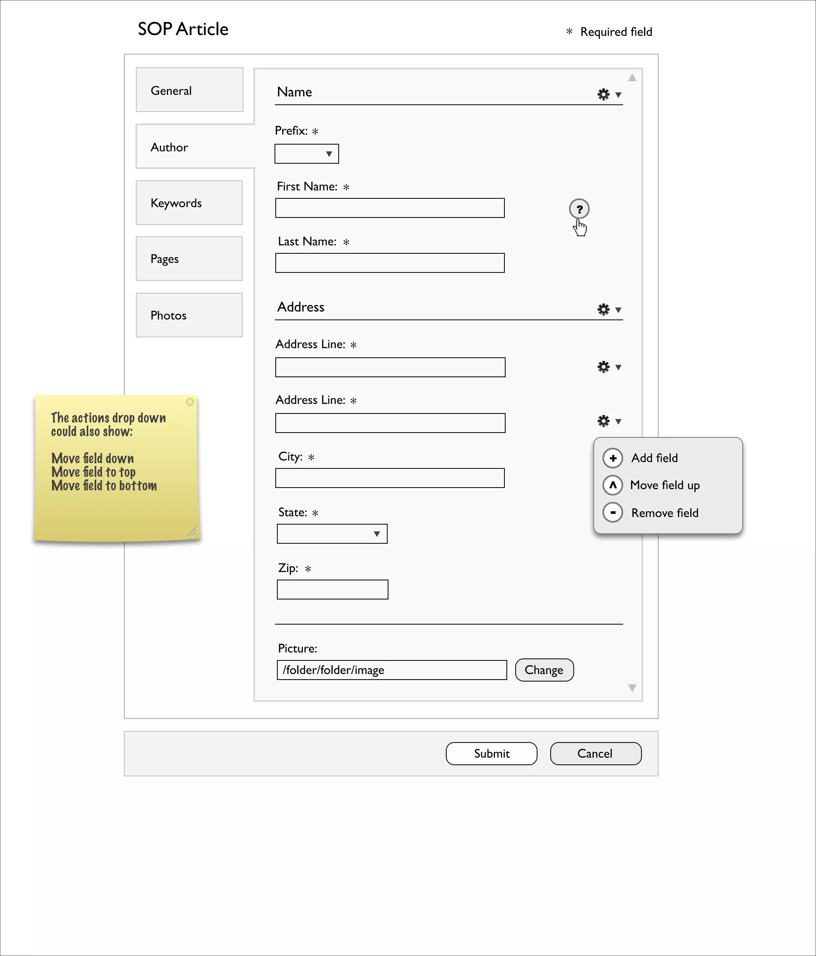The width and height of the screenshot is (816, 956).
Task: Click the minus icon for Remove field
Action: [613, 513]
